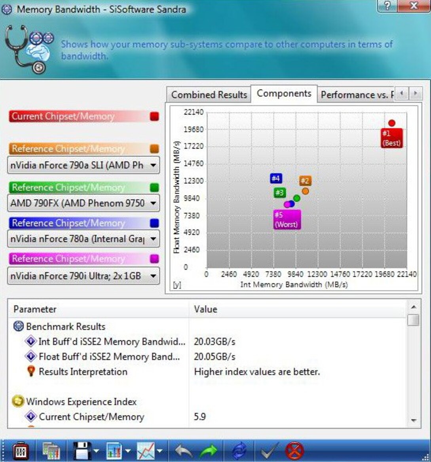Image resolution: width=431 pixels, height=462 pixels.
Task: Click the red cancel X icon
Action: click(294, 451)
